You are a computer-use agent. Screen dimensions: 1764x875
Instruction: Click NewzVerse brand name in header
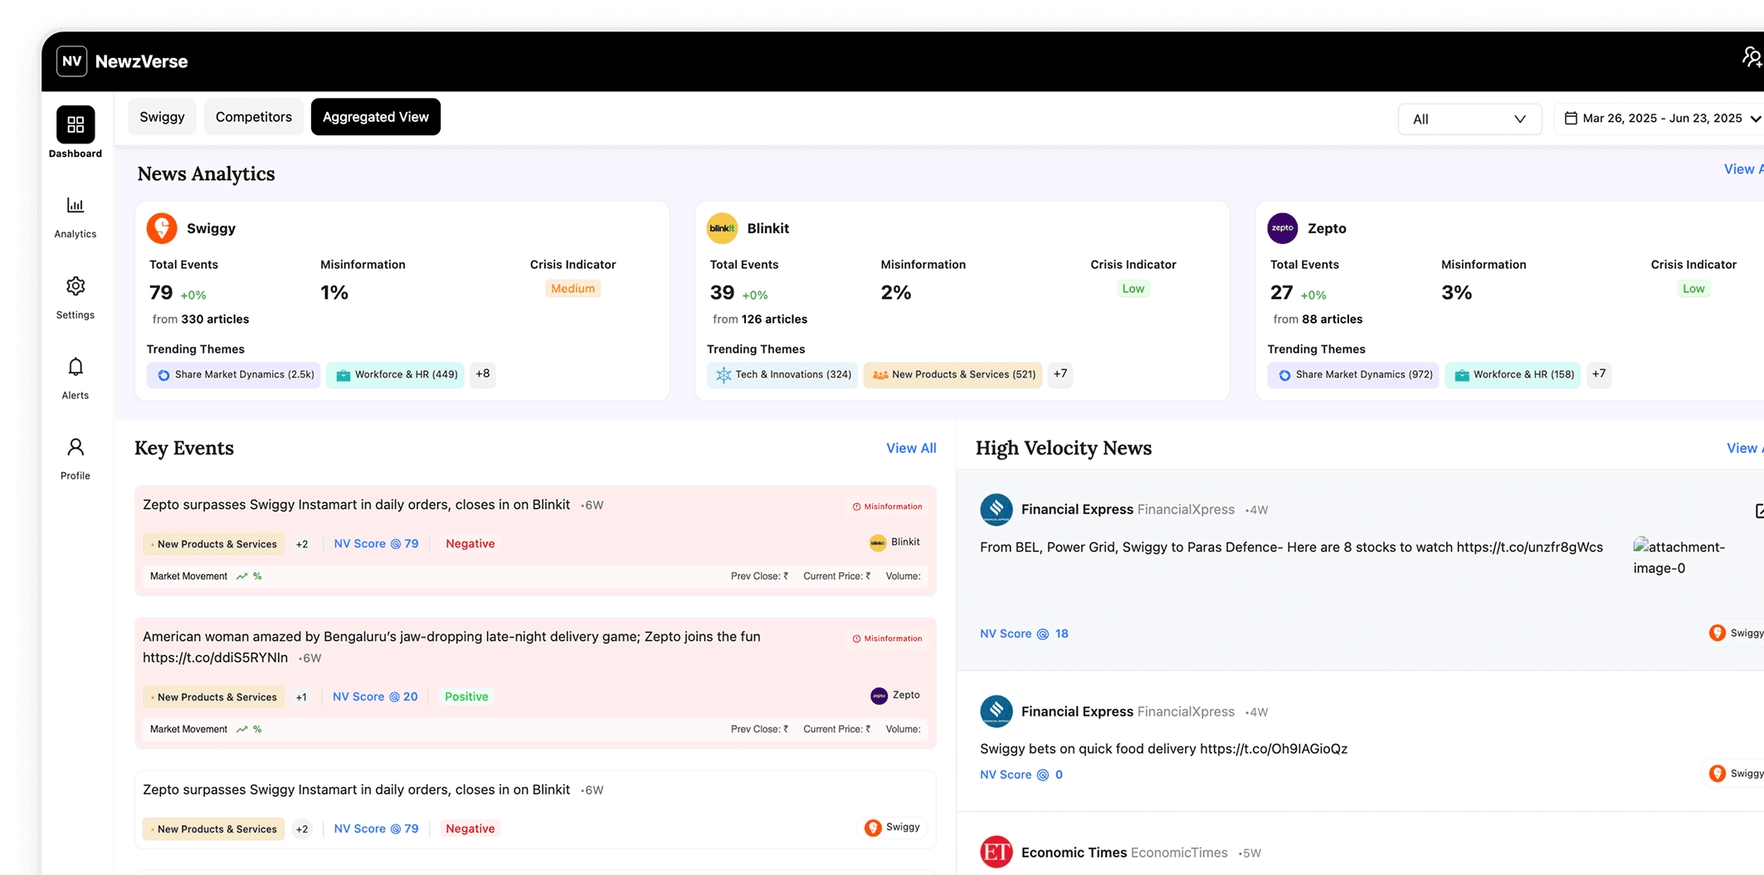coord(142,61)
